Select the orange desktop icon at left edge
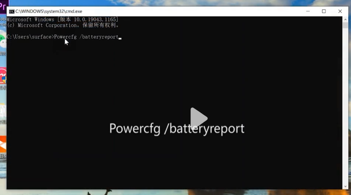The height and width of the screenshot is (195, 351). (3, 144)
